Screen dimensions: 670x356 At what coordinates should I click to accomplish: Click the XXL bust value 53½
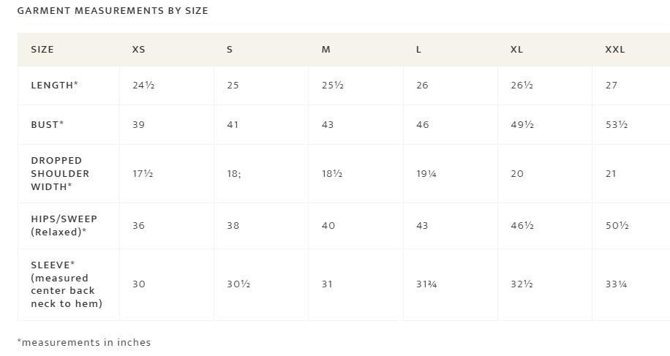(x=617, y=125)
